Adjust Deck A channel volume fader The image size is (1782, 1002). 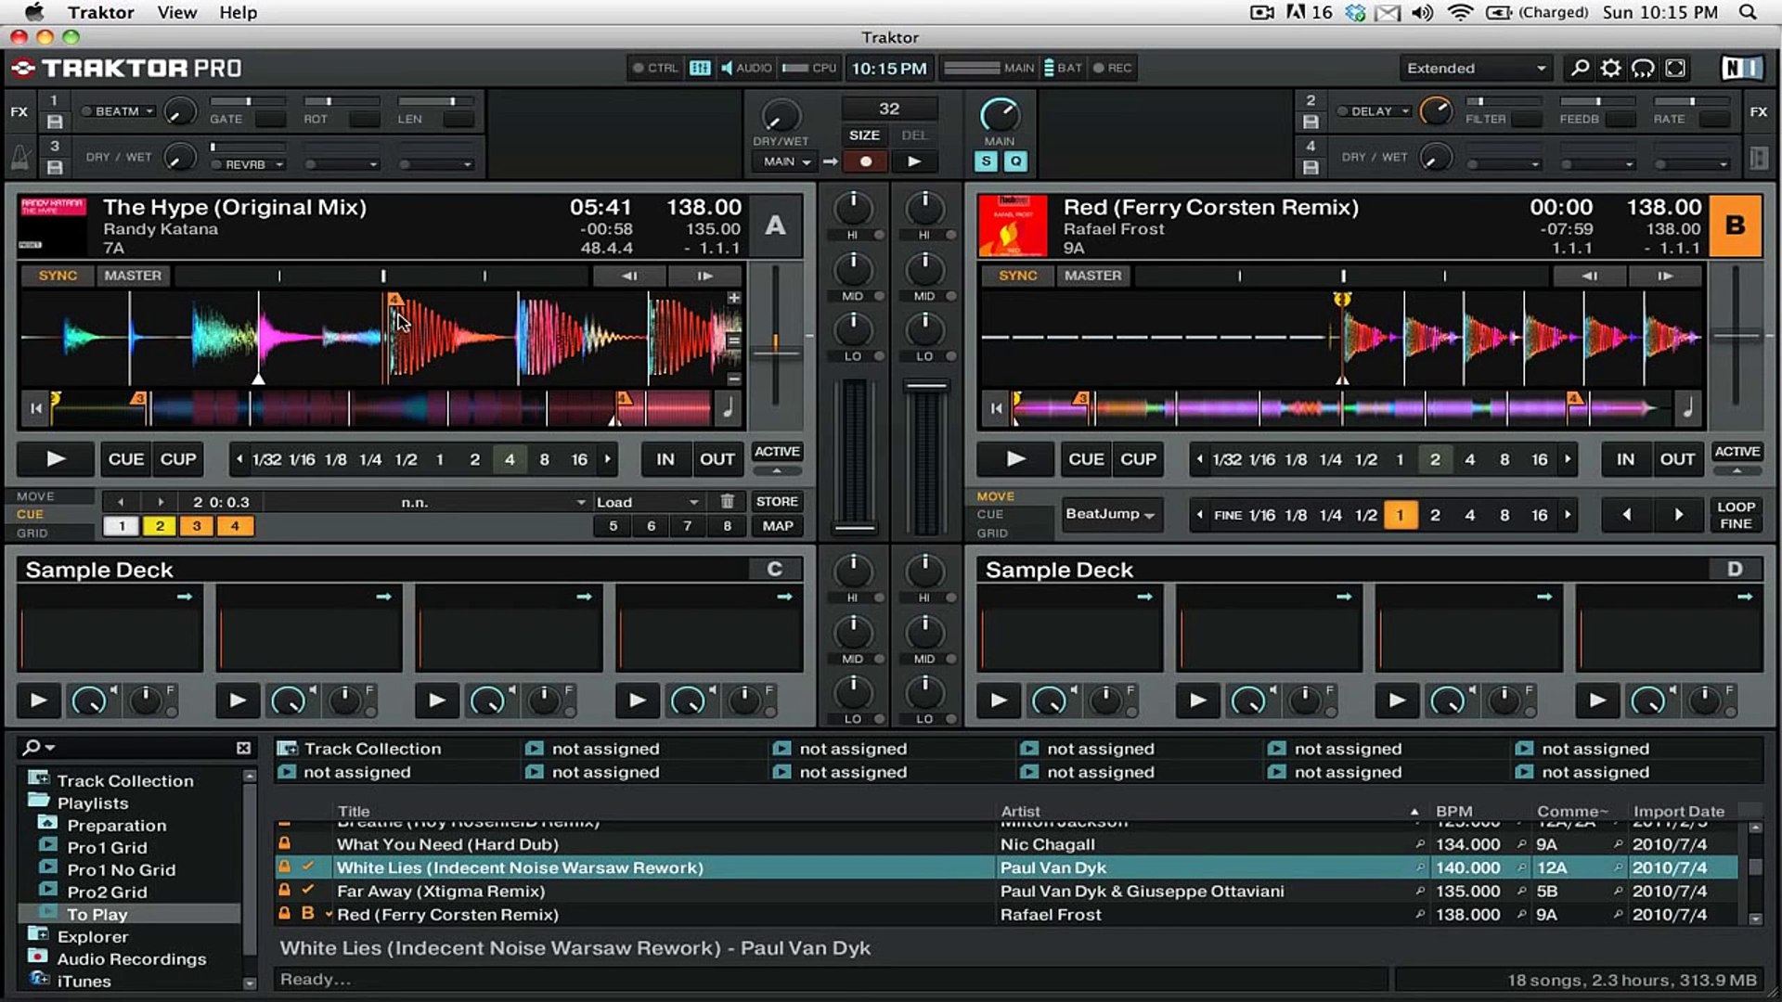click(x=855, y=527)
